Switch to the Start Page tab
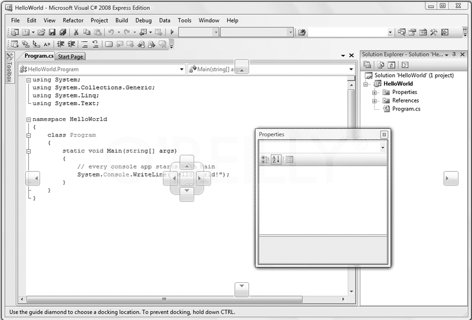Screen dimensions: 472x320 pos(70,56)
